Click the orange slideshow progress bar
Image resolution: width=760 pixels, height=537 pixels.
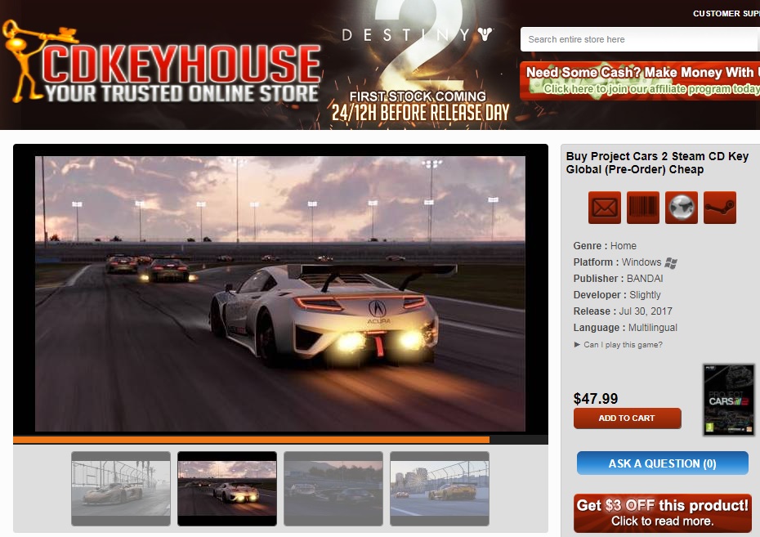point(251,440)
